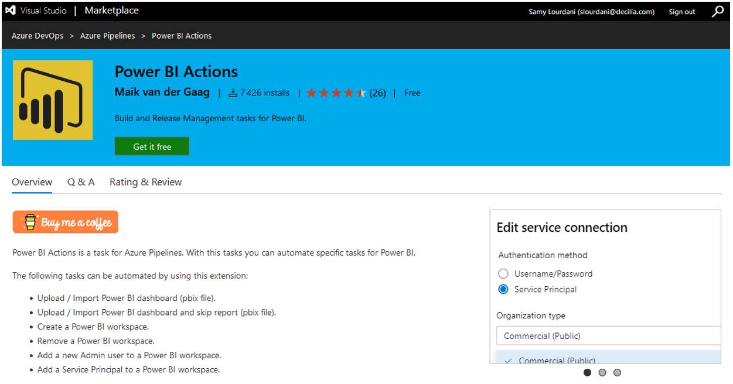The image size is (733, 384).
Task: Click the Power BI Actions breadcrumb
Action: pos(182,36)
